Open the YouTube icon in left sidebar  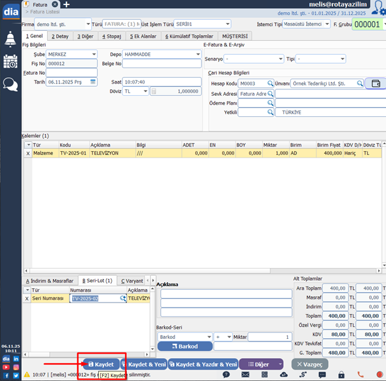(6, 367)
